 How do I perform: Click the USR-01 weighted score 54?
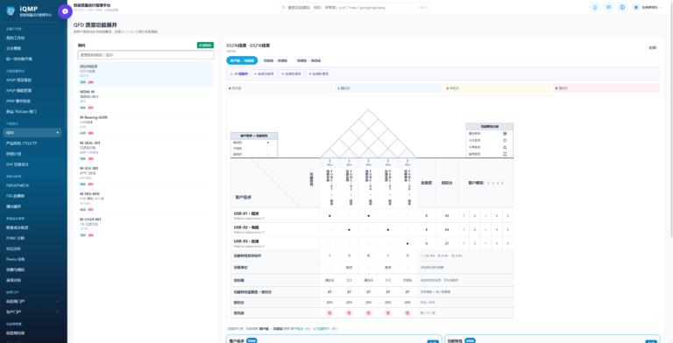point(447,215)
